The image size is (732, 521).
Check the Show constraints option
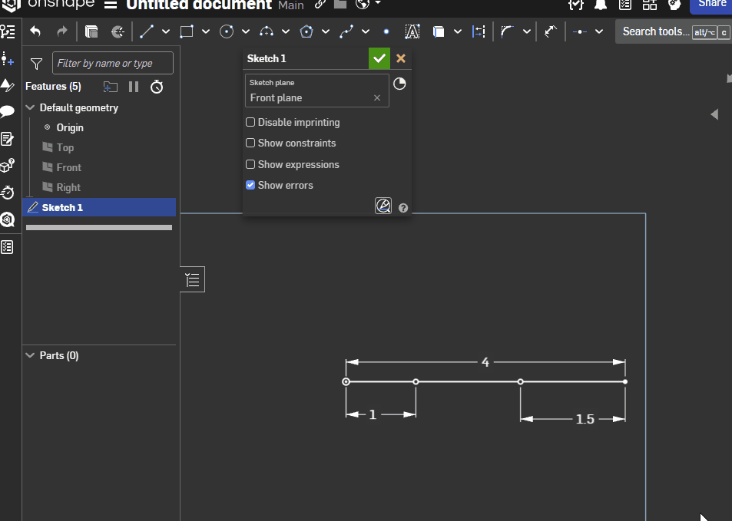tap(250, 143)
